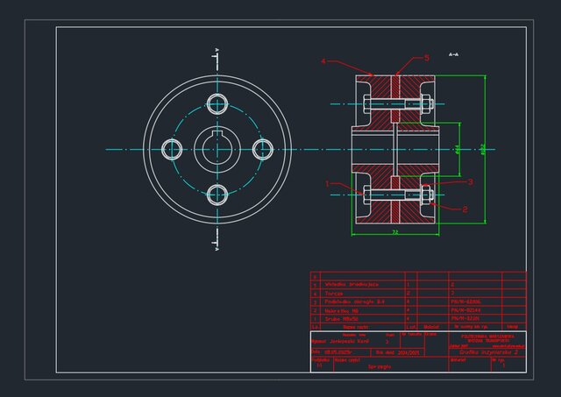This screenshot has height=397, width=561.
Task: Select the bottom bolt hole circle
Action: 217,194
